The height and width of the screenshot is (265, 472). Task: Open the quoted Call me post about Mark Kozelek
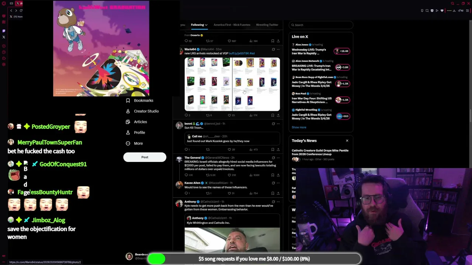coord(232,139)
